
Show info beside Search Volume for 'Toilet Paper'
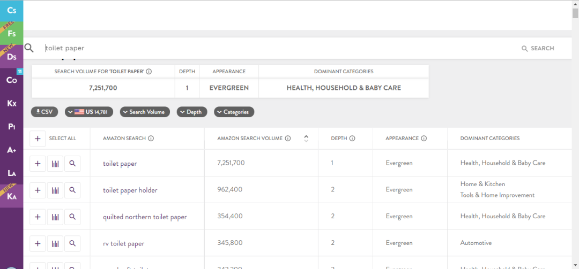(149, 72)
